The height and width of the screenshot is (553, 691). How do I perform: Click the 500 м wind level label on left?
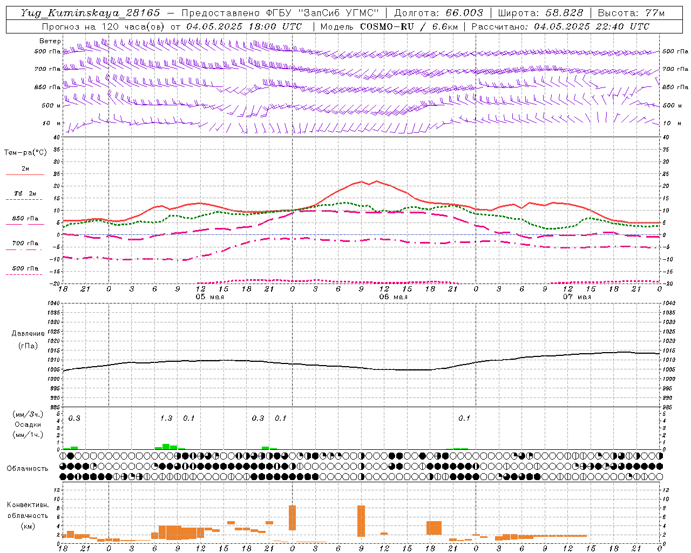coord(51,105)
